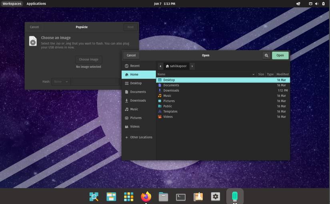
Task: Select the Downloads folder row in file list
Action: (x=223, y=91)
